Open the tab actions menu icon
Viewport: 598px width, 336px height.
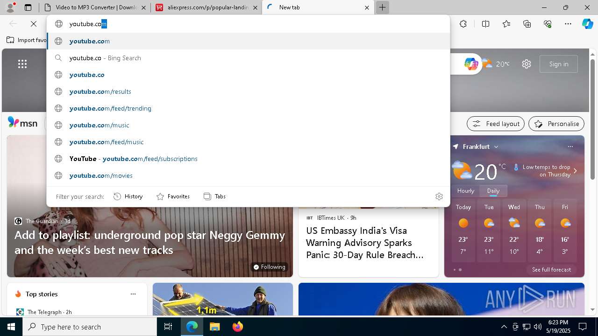point(28,7)
